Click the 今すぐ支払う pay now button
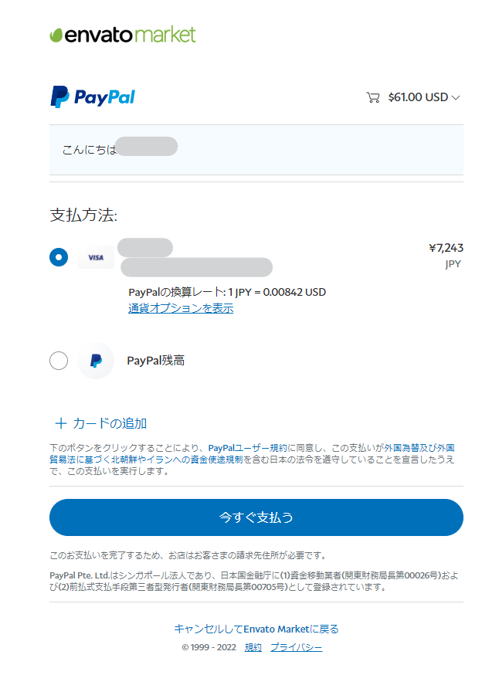Image resolution: width=499 pixels, height=692 pixels. 256,517
